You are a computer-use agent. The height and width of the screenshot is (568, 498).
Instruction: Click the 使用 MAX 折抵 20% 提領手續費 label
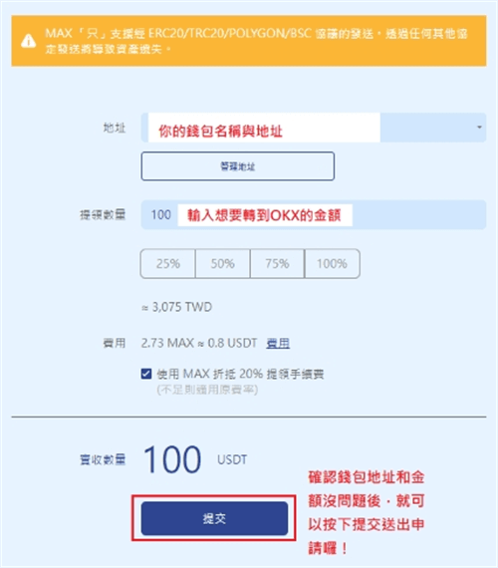pyautogui.click(x=240, y=374)
